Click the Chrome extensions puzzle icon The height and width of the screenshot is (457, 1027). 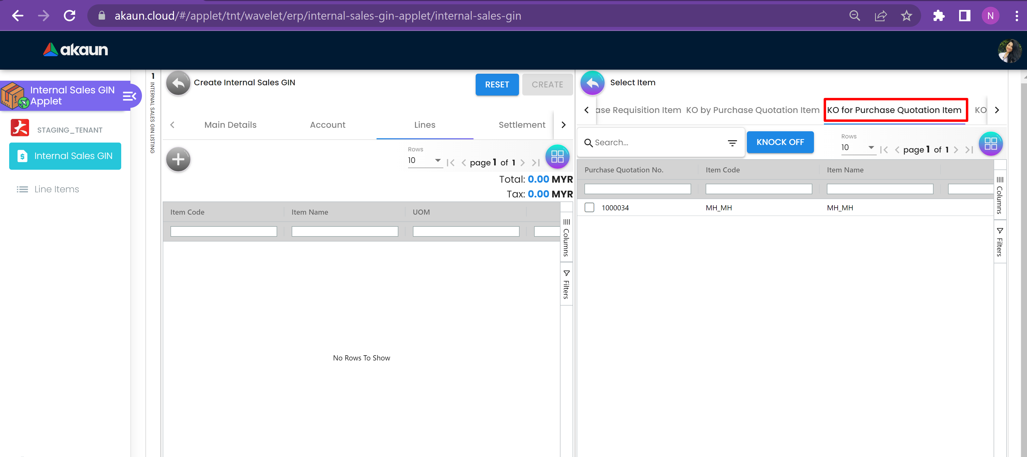click(938, 16)
